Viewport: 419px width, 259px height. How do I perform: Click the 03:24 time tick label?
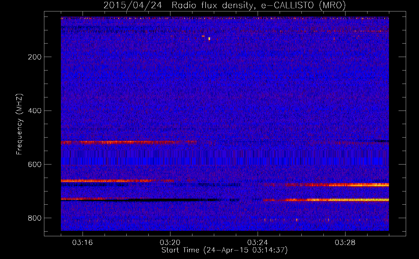pyautogui.click(x=258, y=243)
